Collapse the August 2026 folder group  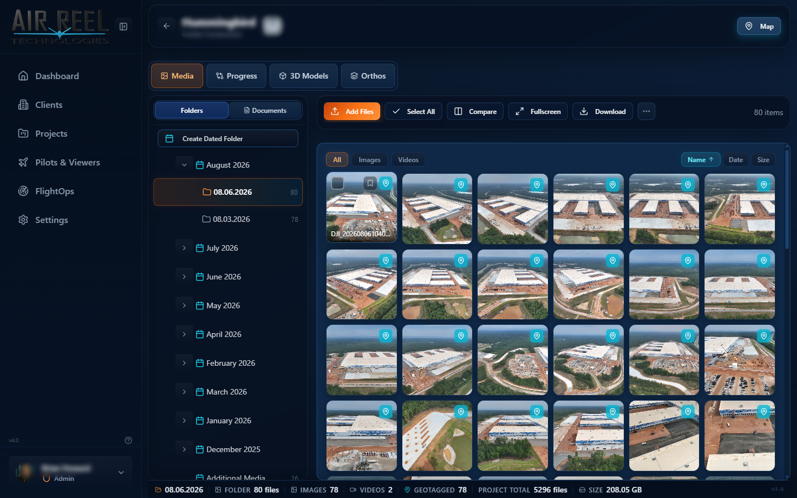click(x=184, y=165)
